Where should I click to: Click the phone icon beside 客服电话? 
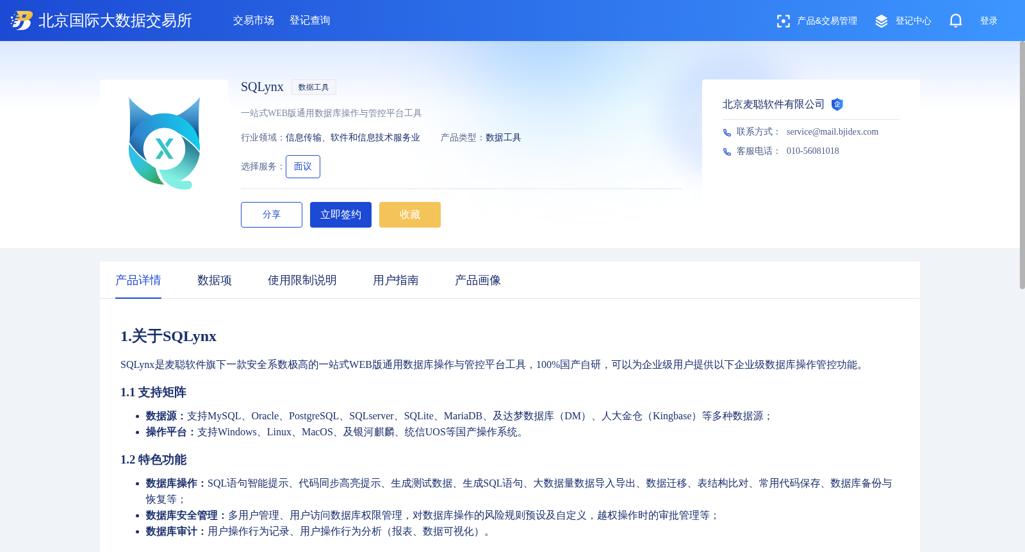tap(727, 152)
